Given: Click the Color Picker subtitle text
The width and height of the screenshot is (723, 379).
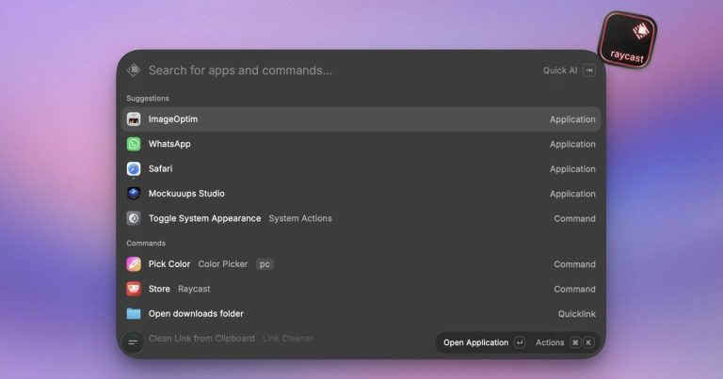Looking at the screenshot, I should point(223,264).
